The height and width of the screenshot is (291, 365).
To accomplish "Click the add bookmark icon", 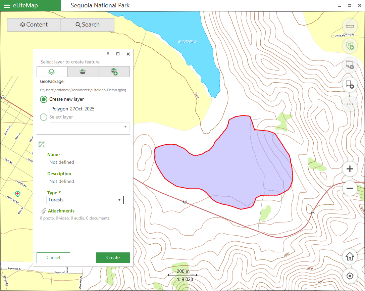I will [350, 85].
